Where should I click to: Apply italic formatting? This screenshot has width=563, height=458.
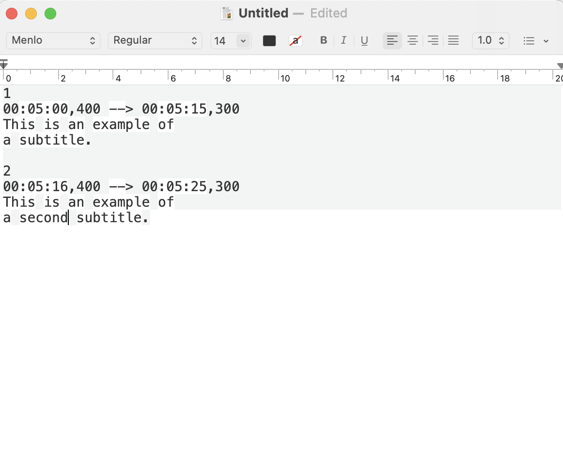pyautogui.click(x=344, y=40)
